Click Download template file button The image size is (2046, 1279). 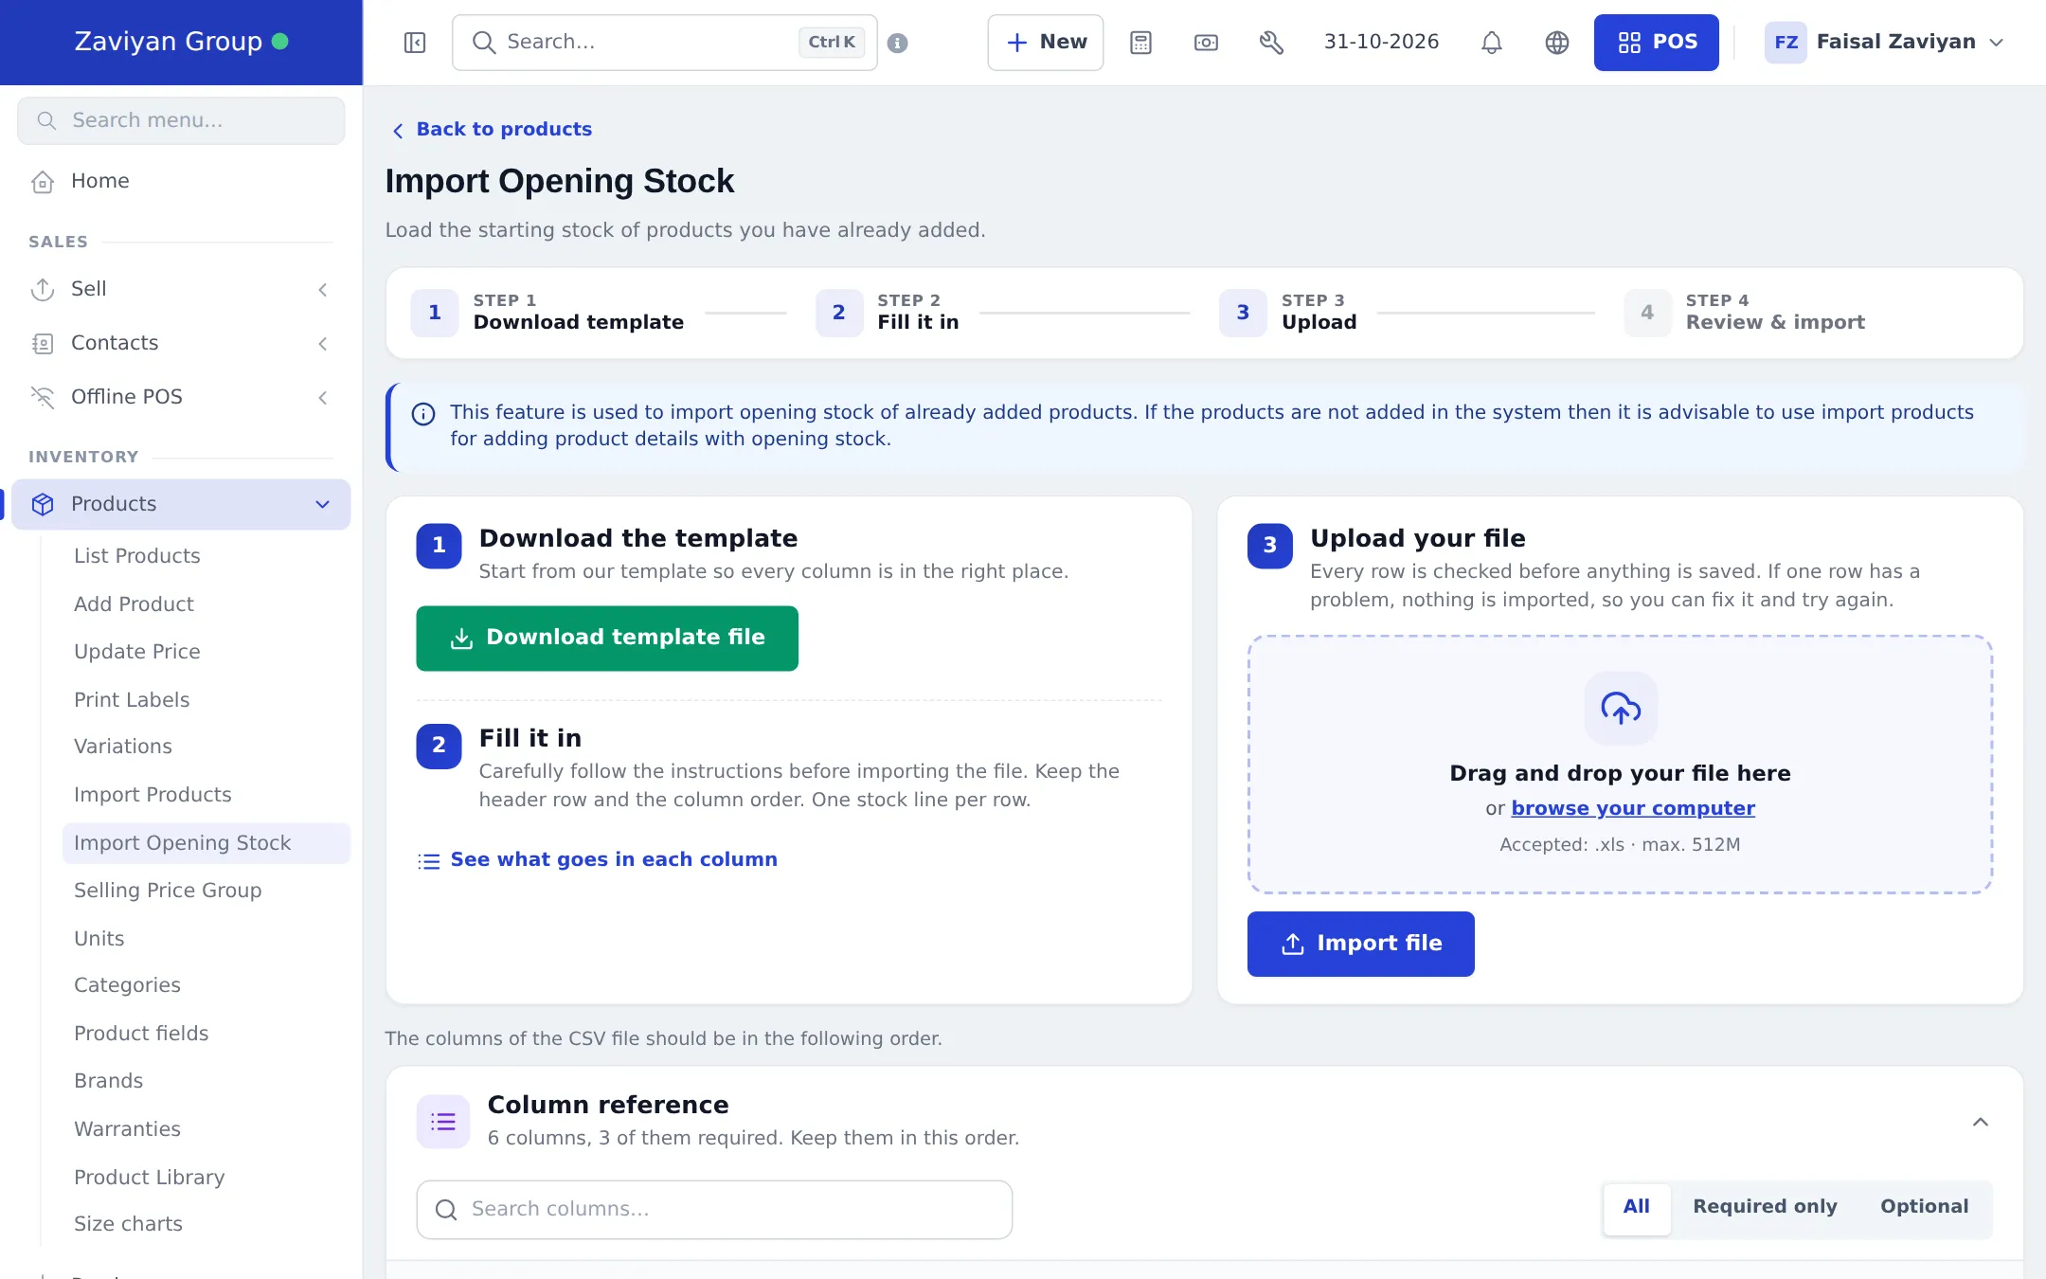click(607, 639)
